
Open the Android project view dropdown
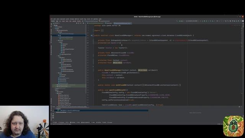(x=56, y=23)
